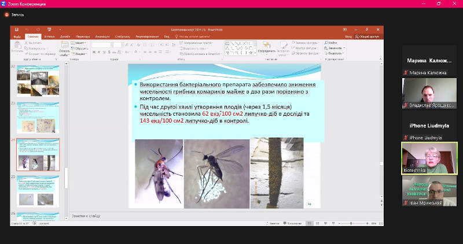Click the 'Что вы хотите сделать' search box
The width and height of the screenshot is (463, 244).
(x=193, y=36)
